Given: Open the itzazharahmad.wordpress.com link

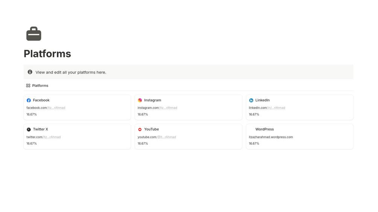Looking at the screenshot, I should pyautogui.click(x=271, y=137).
